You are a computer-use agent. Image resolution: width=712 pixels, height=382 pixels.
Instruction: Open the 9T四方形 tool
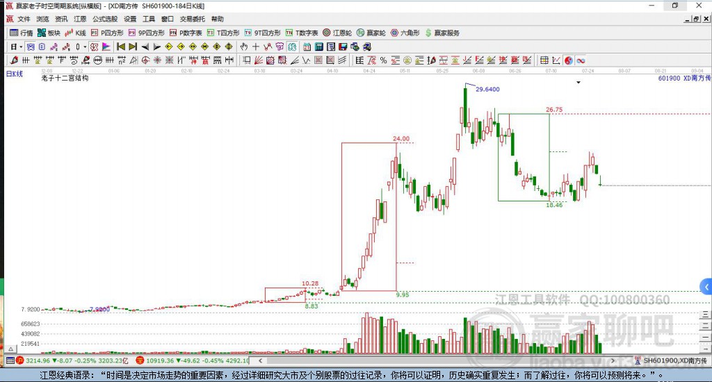262,33
